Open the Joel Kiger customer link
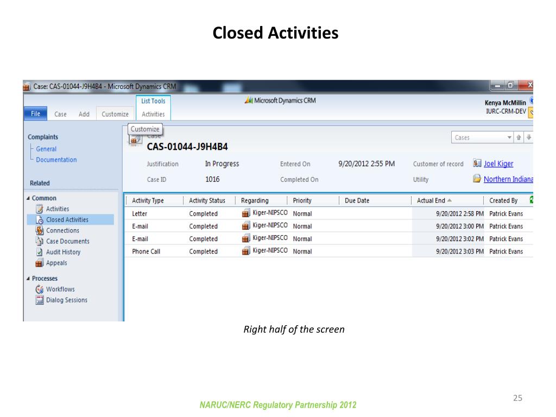Screen dimensions: 556x417 pos(498,163)
